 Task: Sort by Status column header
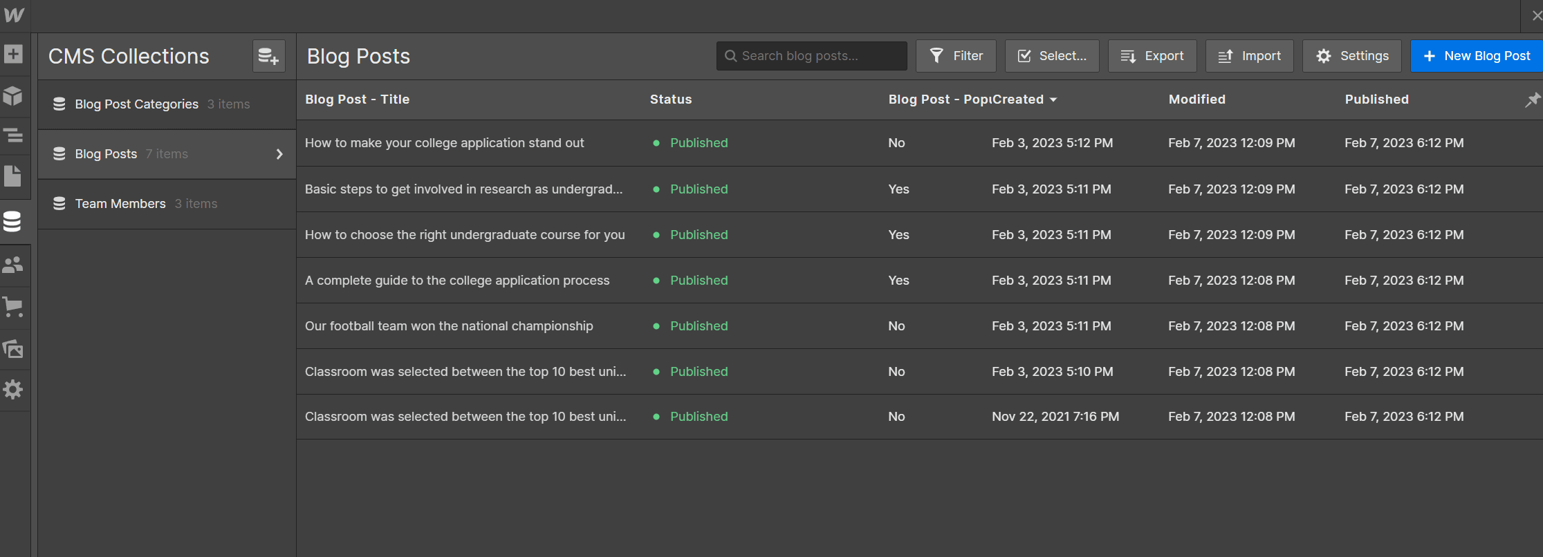click(x=671, y=100)
